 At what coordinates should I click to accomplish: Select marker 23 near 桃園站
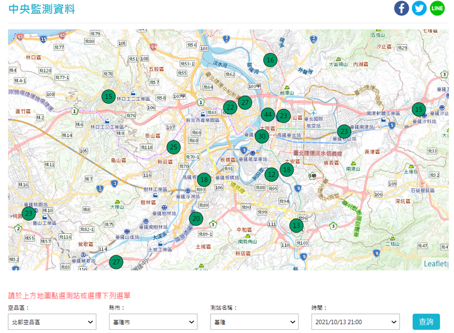pyautogui.click(x=28, y=213)
